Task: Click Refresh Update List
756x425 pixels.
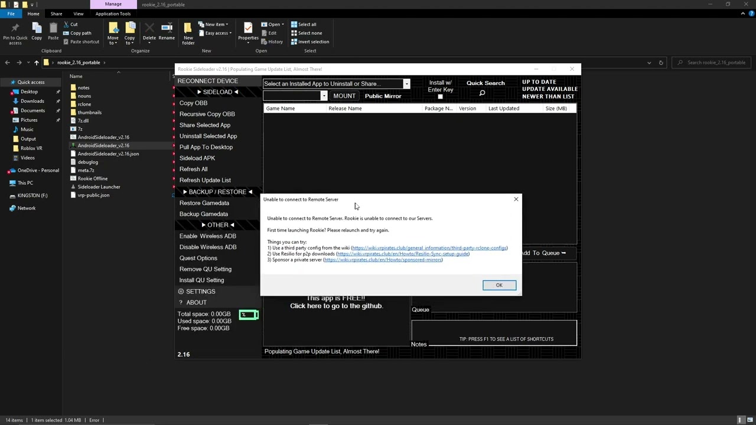Action: [205, 180]
